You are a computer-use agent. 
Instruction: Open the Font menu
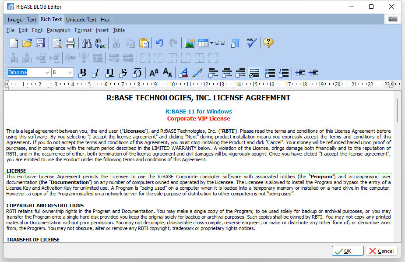click(x=37, y=30)
